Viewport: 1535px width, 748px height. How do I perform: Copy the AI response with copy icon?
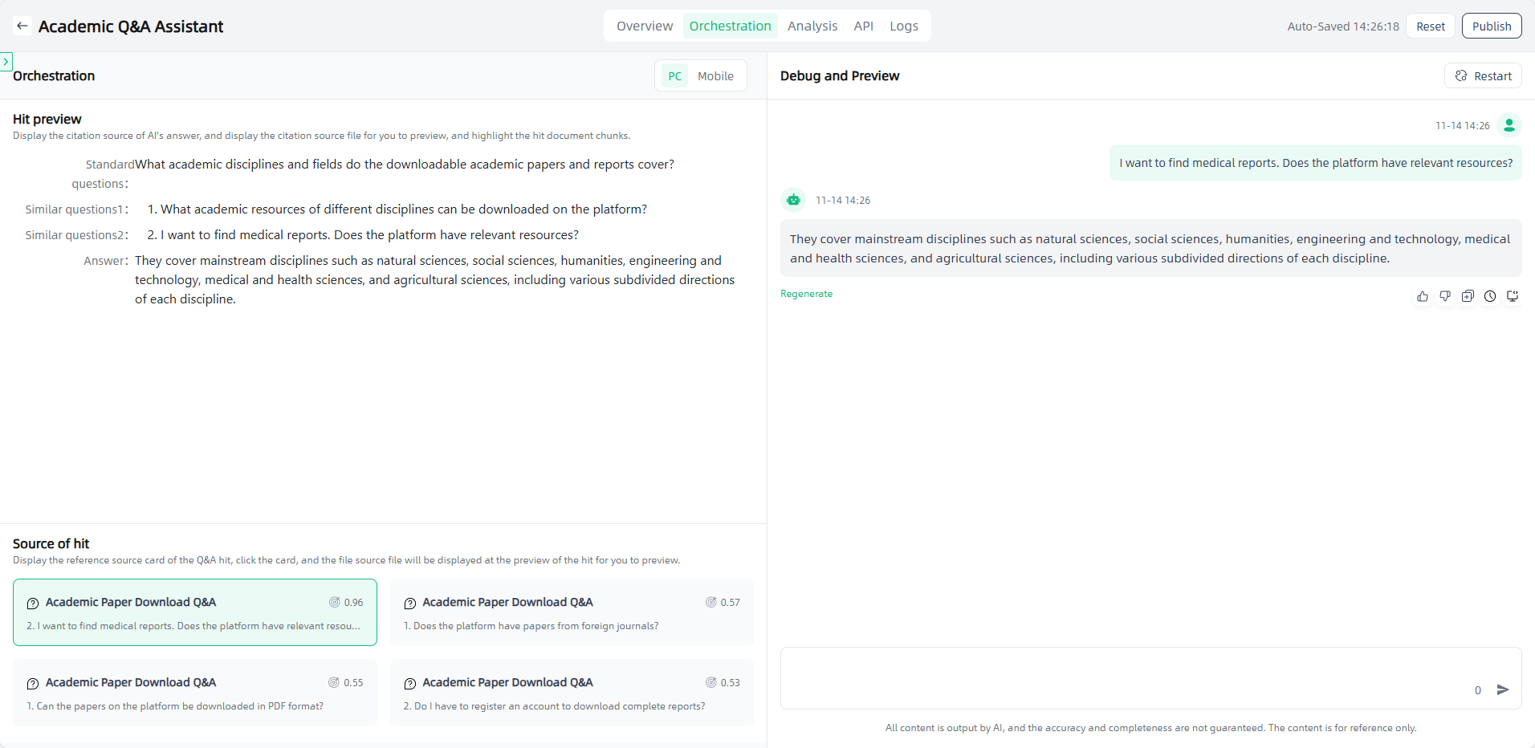pos(1468,296)
